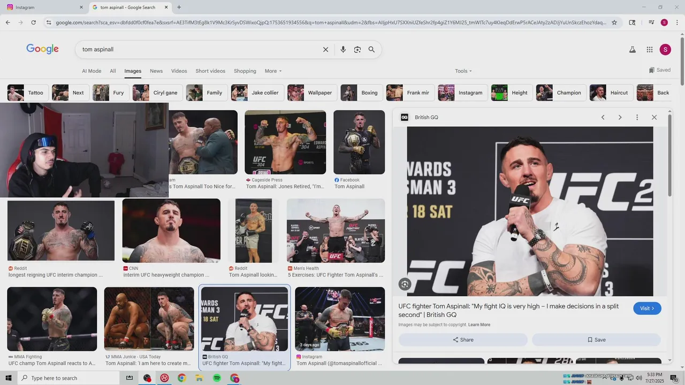Open the Saved collections link

point(659,70)
